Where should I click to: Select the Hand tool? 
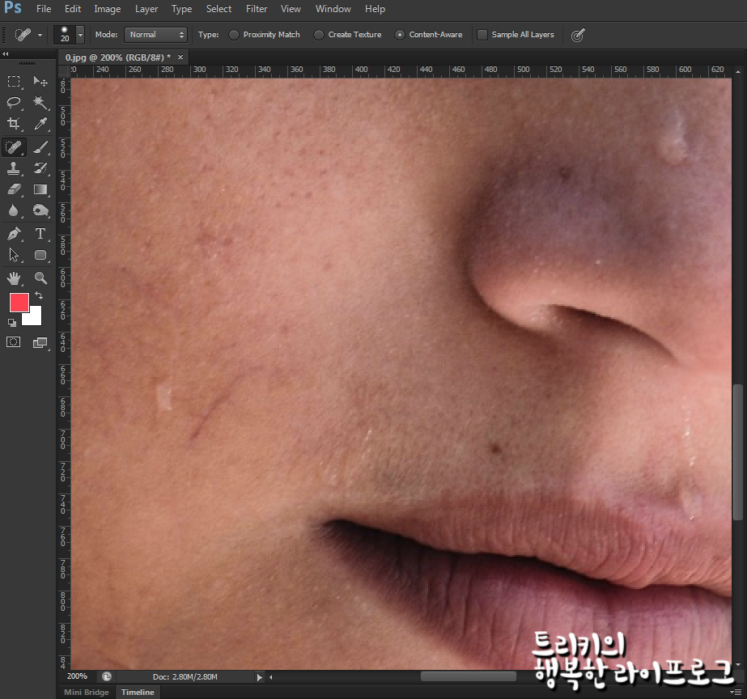point(14,278)
